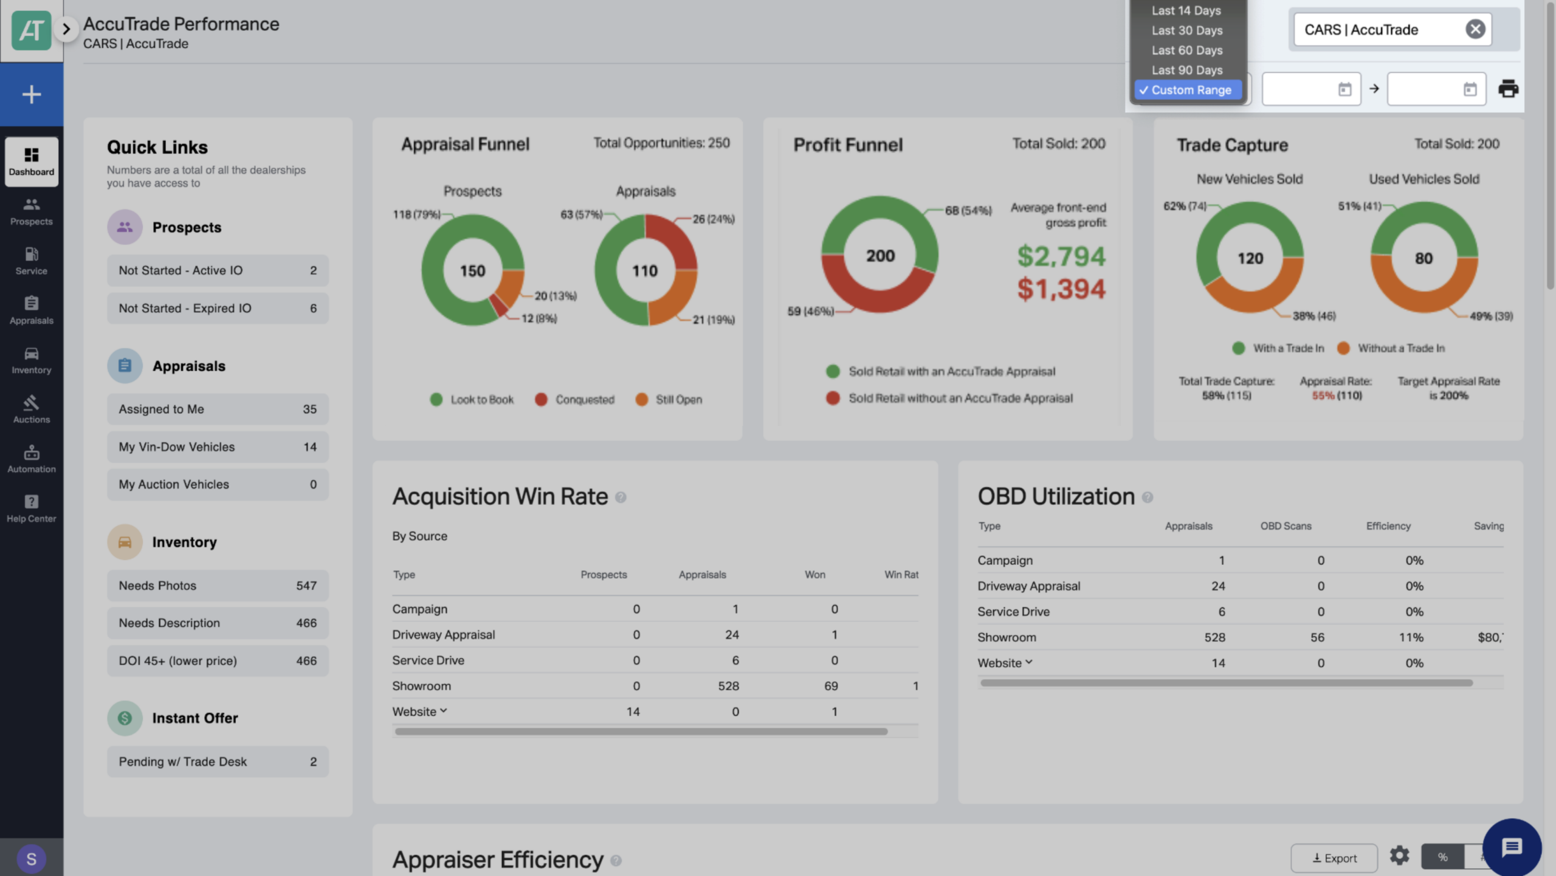Click the print icon

pyautogui.click(x=1508, y=89)
